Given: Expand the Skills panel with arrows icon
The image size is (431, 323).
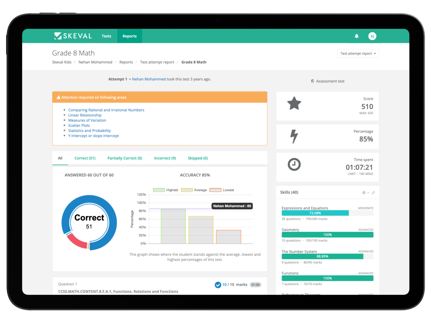Looking at the screenshot, I should click(373, 193).
